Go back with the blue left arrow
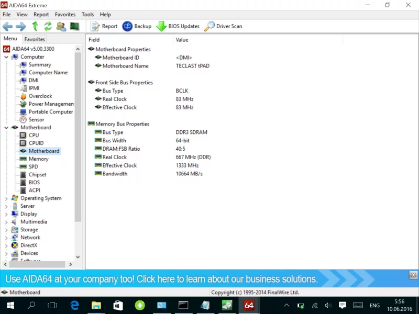 click(7, 26)
